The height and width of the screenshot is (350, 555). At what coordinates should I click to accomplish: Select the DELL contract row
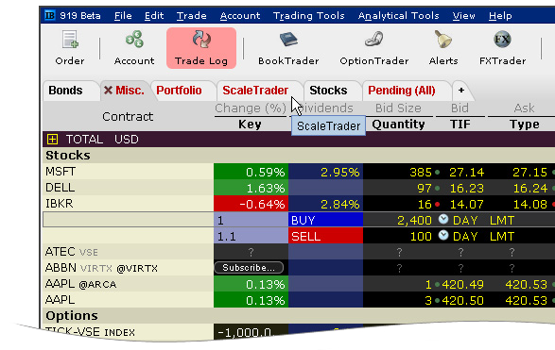pyautogui.click(x=128, y=188)
